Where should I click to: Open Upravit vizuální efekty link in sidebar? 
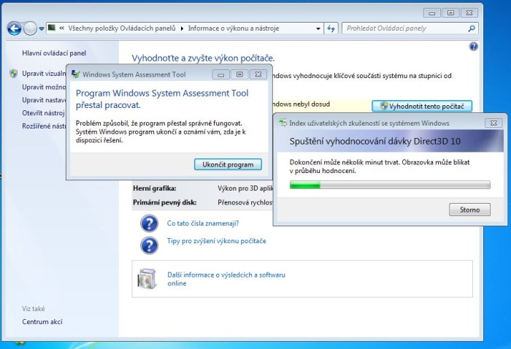pos(44,74)
